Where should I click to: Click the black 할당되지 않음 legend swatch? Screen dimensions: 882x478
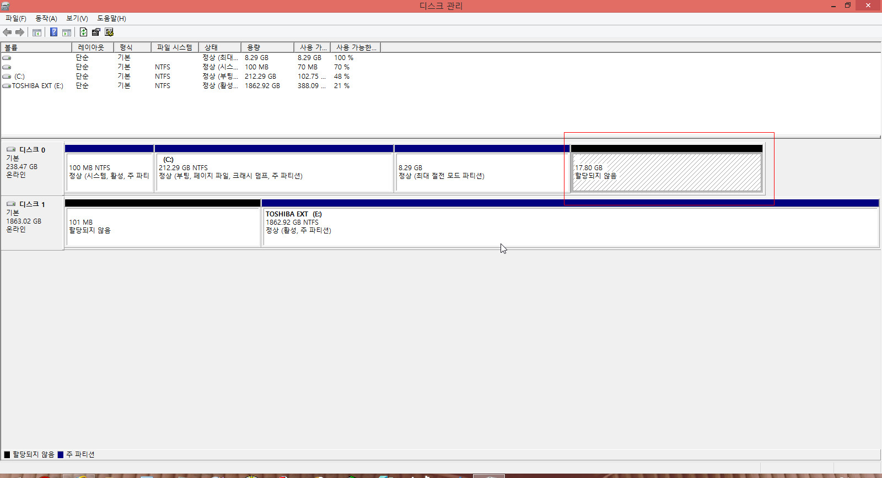tap(7, 455)
